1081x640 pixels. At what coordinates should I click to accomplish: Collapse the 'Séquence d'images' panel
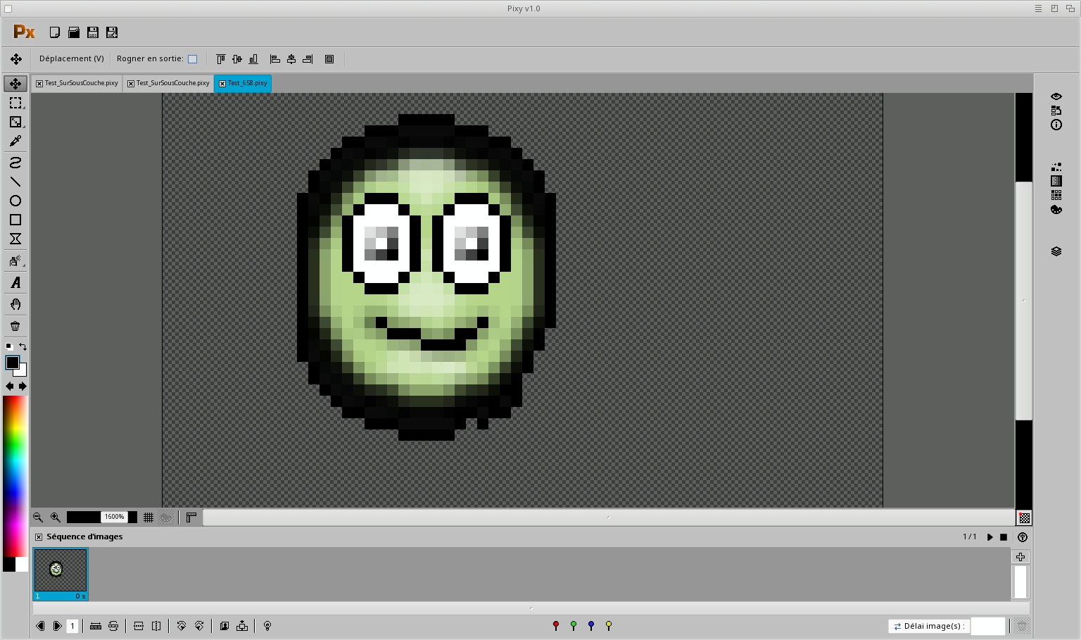click(x=39, y=537)
